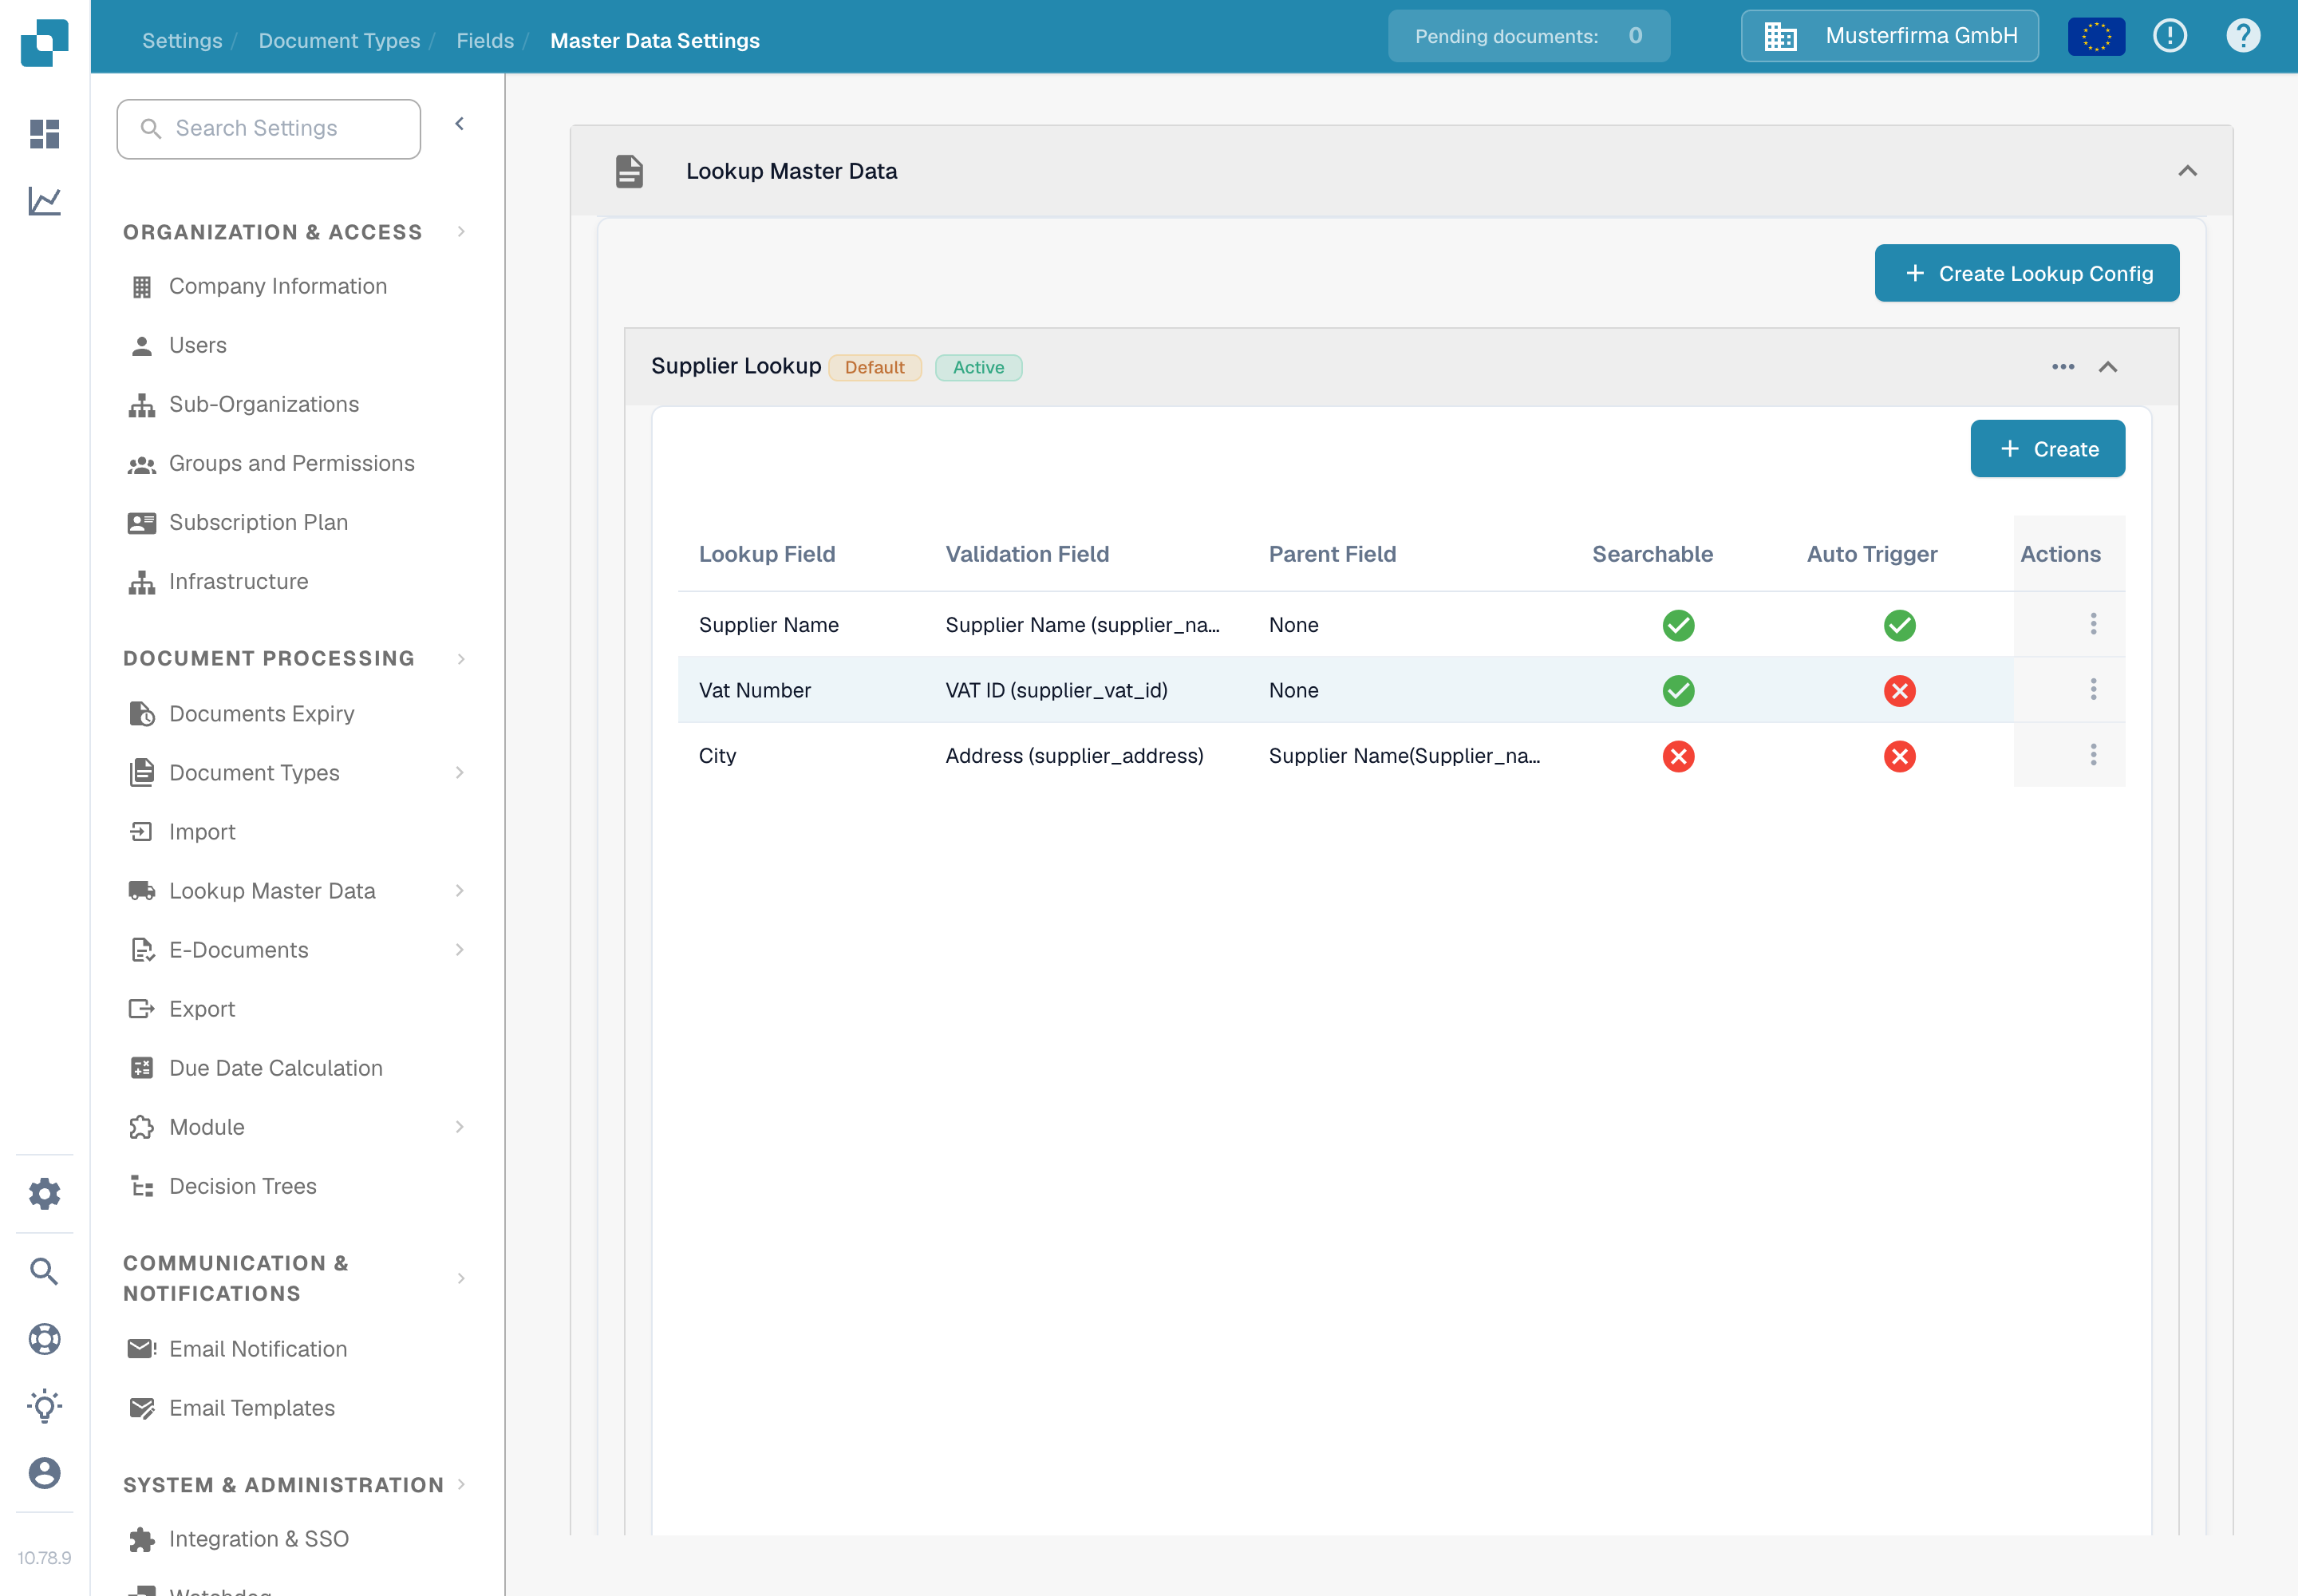Viewport: 2298px width, 1596px height.
Task: Click the settings gear icon in left rail
Action: coord(44,1193)
